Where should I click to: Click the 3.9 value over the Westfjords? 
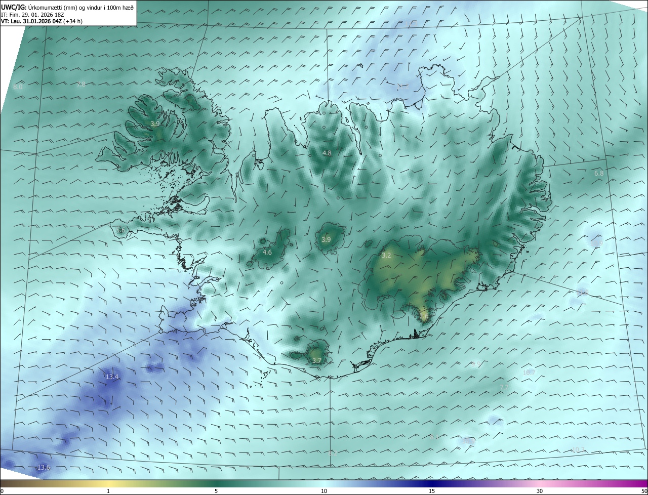pos(155,123)
